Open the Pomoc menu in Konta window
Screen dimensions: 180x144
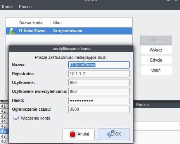[25, 7]
